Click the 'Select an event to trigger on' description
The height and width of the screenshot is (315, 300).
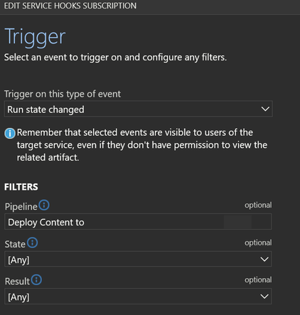(x=115, y=58)
